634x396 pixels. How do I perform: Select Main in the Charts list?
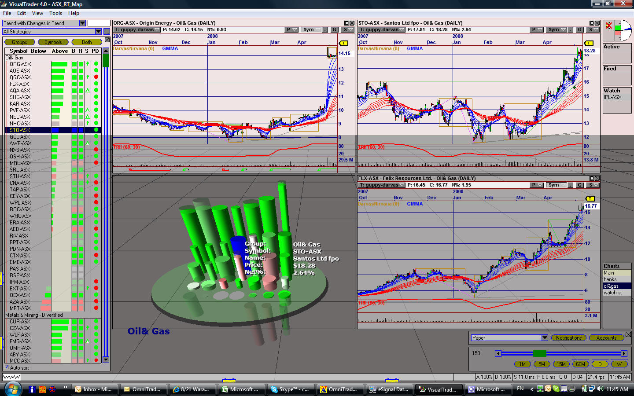pos(617,273)
